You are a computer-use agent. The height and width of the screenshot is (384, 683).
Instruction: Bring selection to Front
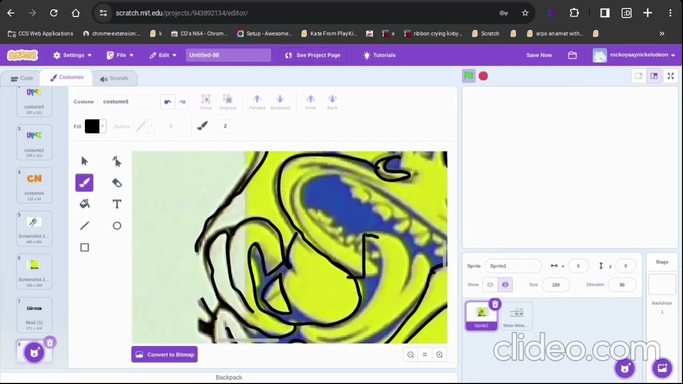coord(311,102)
